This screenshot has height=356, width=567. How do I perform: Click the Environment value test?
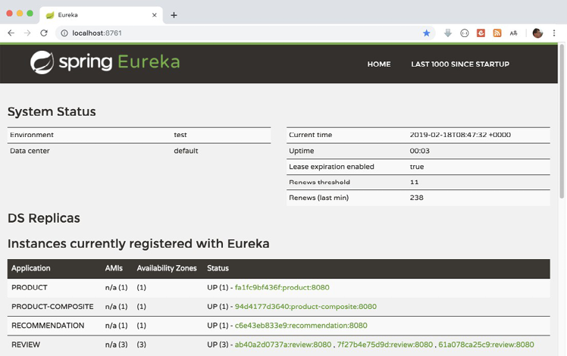tap(180, 135)
